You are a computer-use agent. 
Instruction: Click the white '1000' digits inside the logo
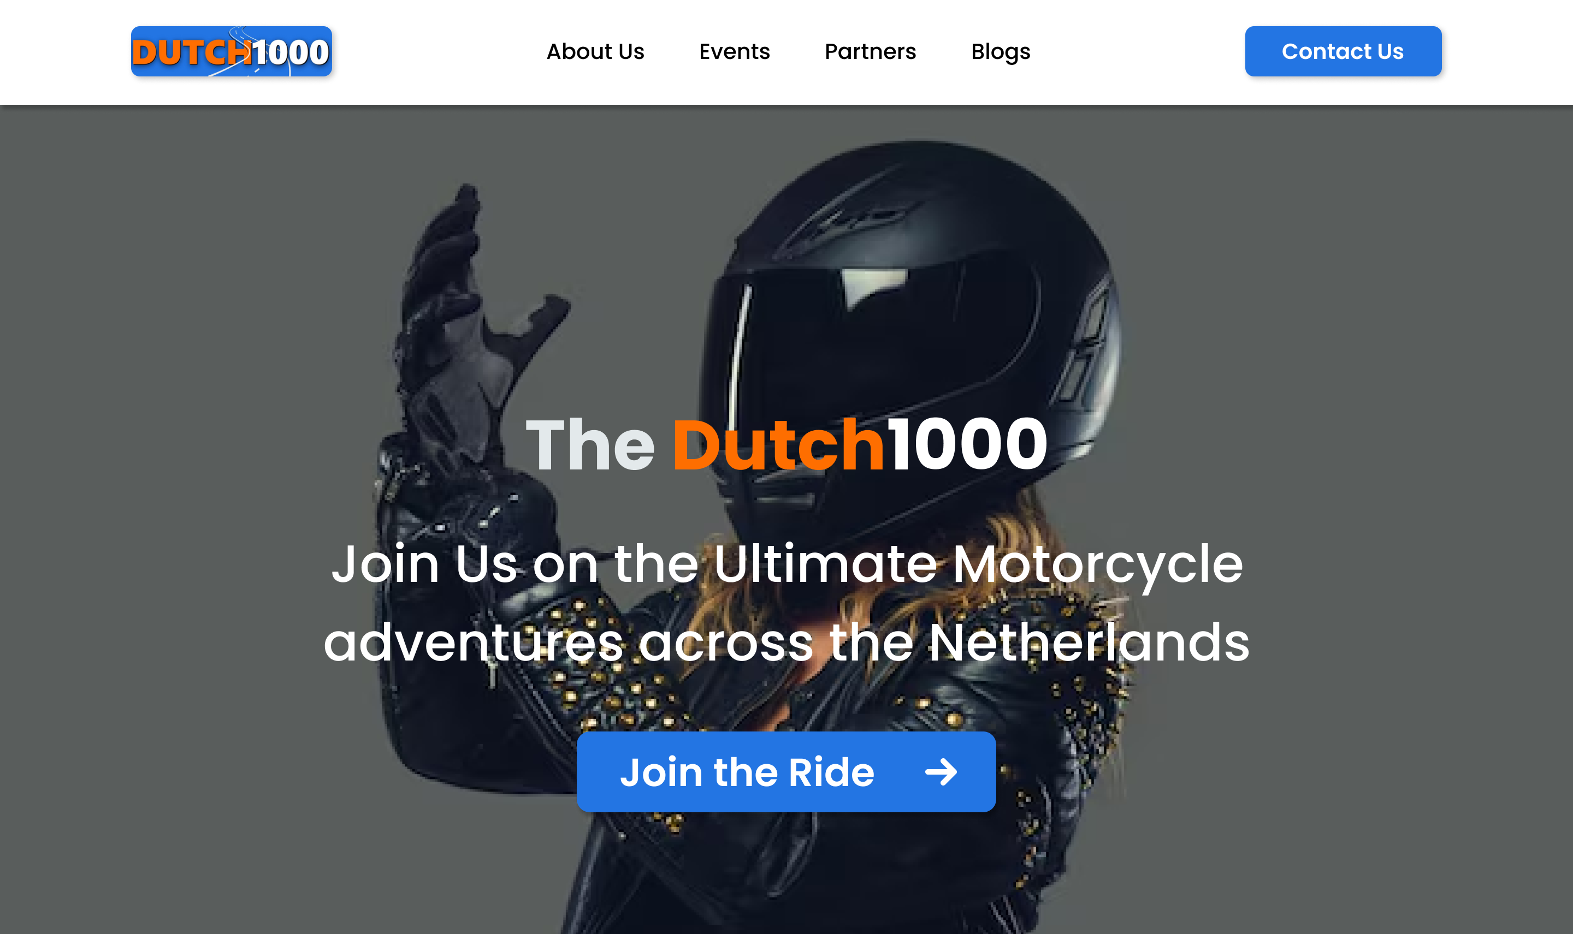coord(290,52)
